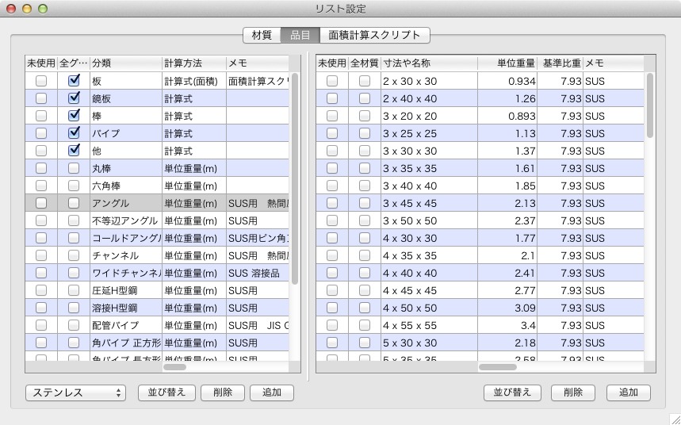Uncheck 全グループ checkbox for パイプ row
Viewport: 681px width, 425px height.
pyautogui.click(x=74, y=133)
